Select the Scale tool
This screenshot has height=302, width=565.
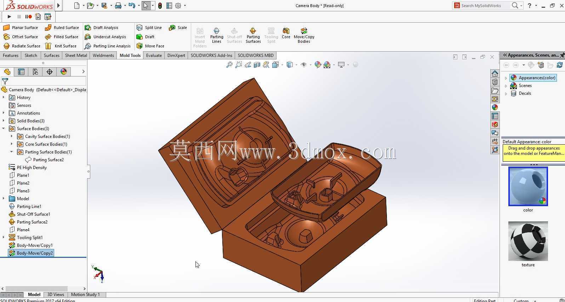[178, 28]
